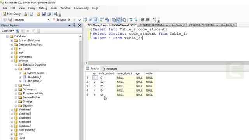The height and width of the screenshot is (140, 249).
Task: Click Connect Object Explorer icon
Action: [x=18, y=31]
